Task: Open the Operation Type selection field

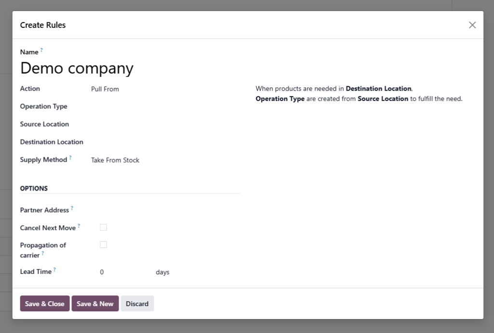Action: click(164, 107)
